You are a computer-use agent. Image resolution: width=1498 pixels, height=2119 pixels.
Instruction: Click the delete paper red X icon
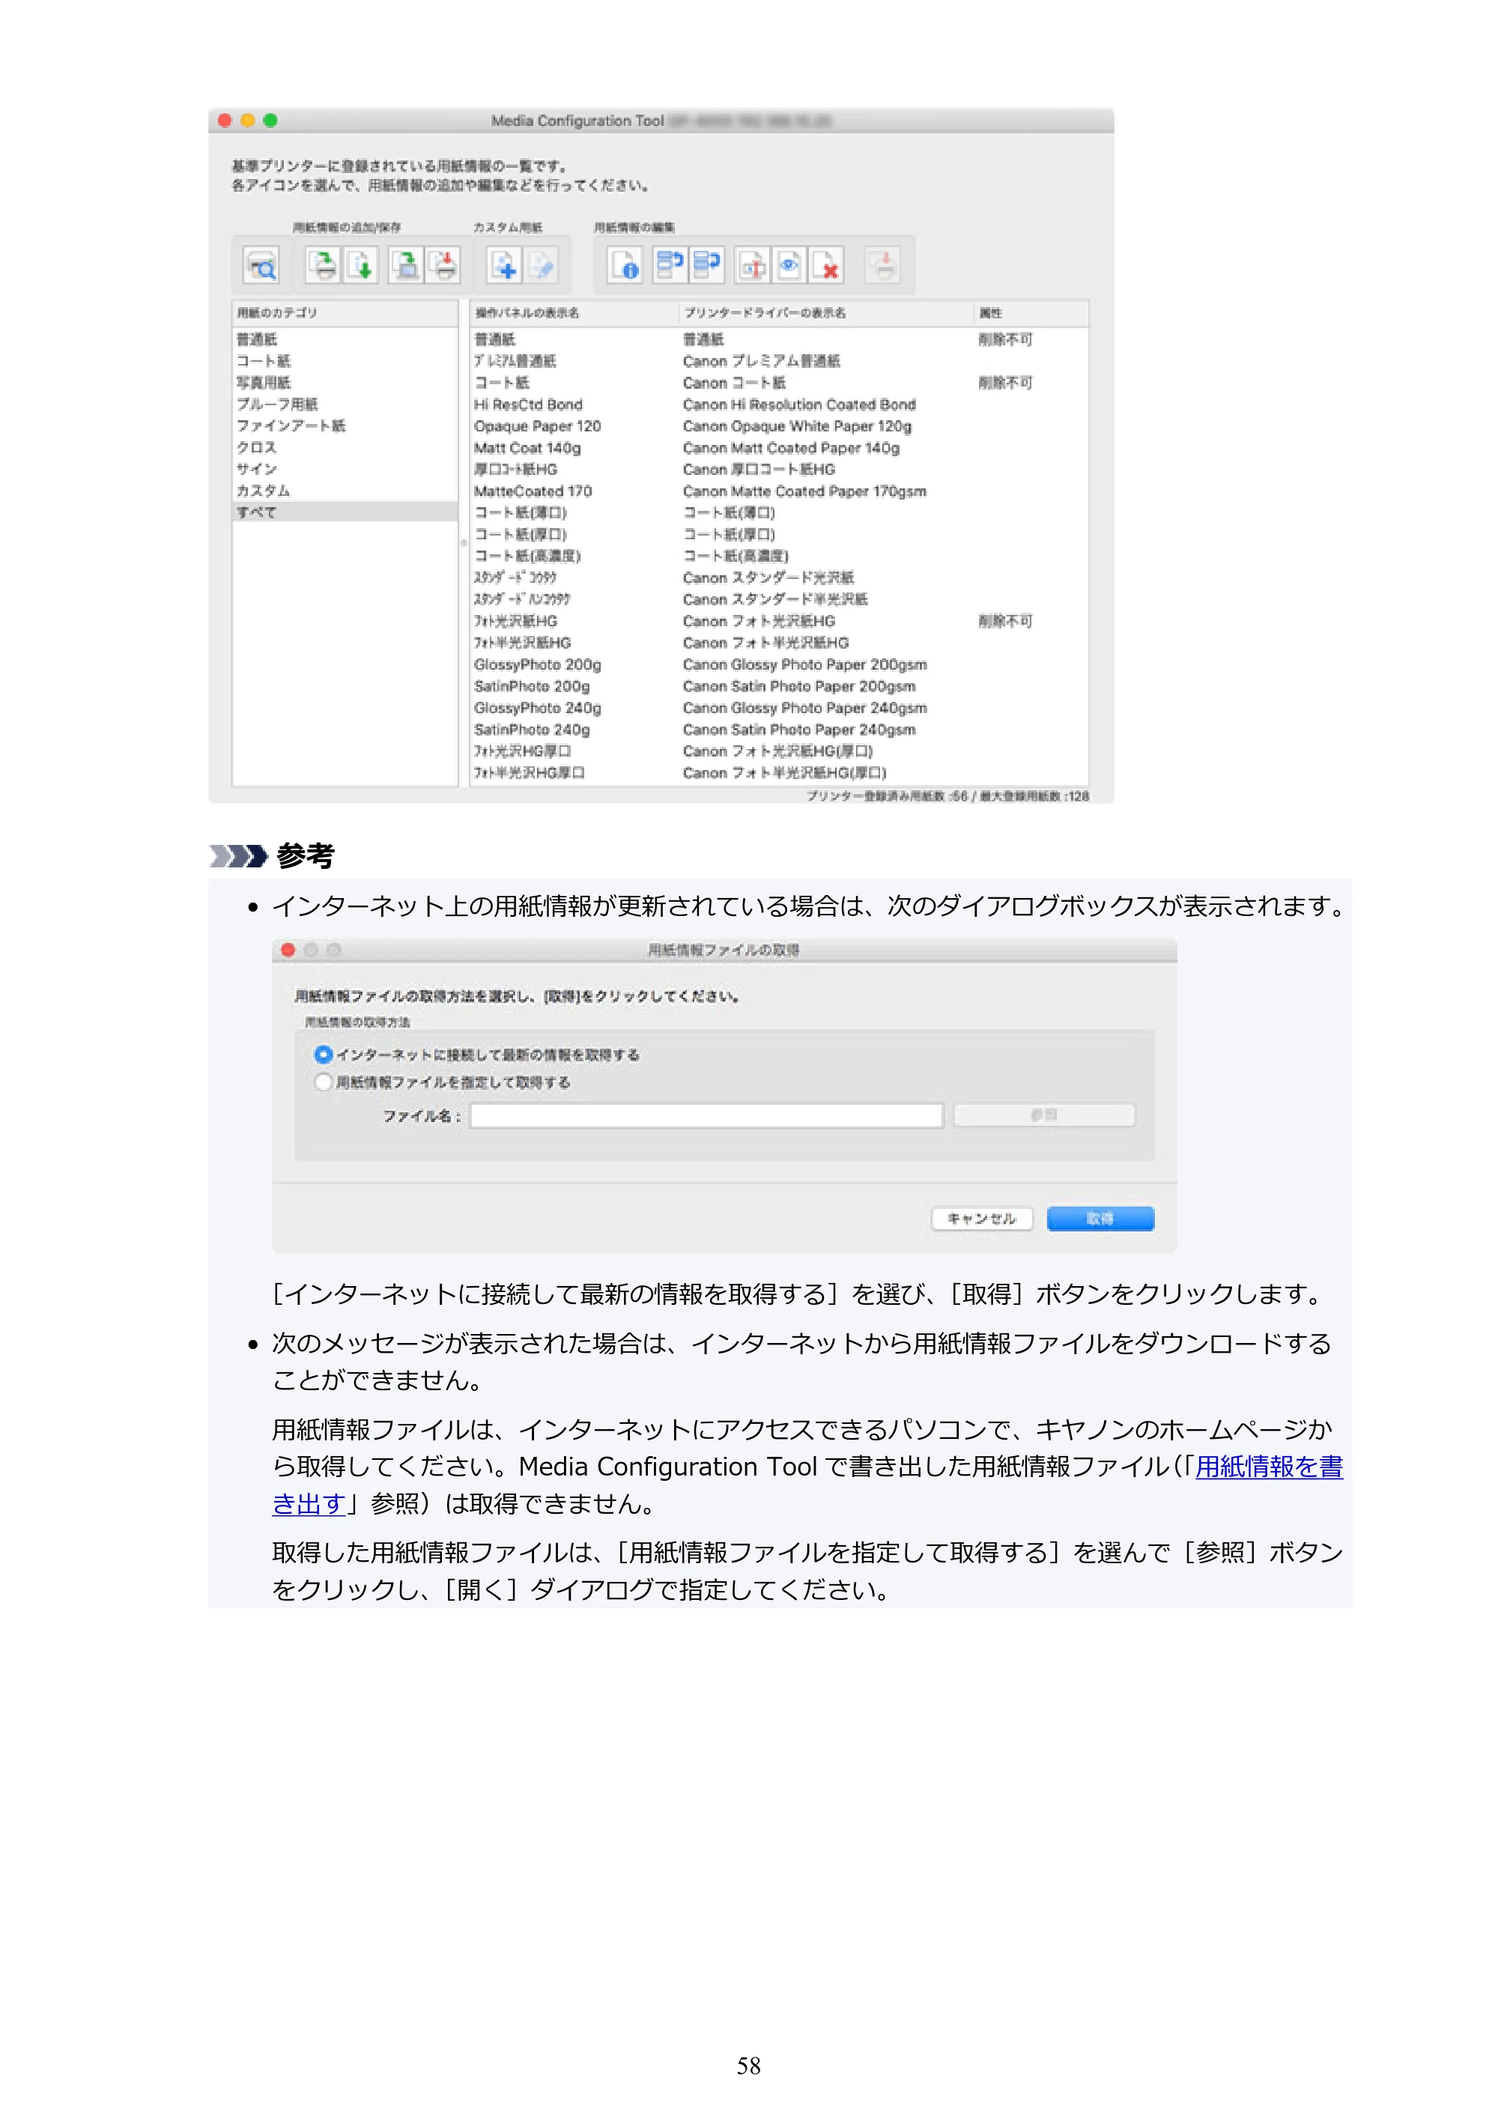[x=827, y=266]
